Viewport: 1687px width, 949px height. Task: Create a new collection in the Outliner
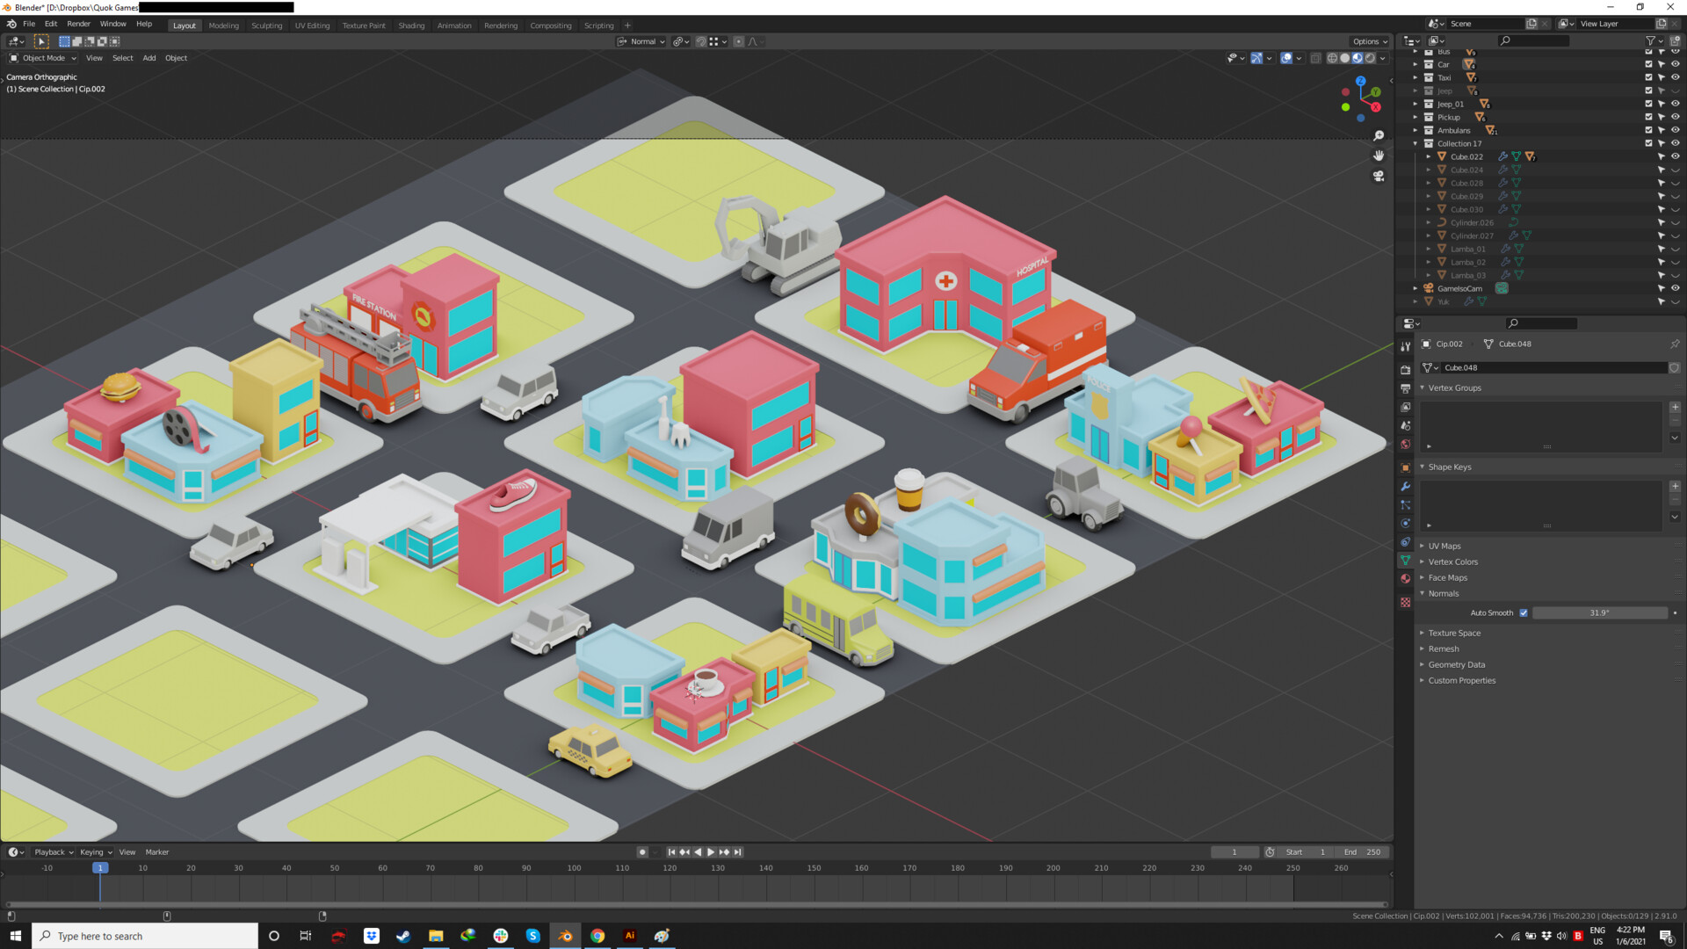(1676, 41)
